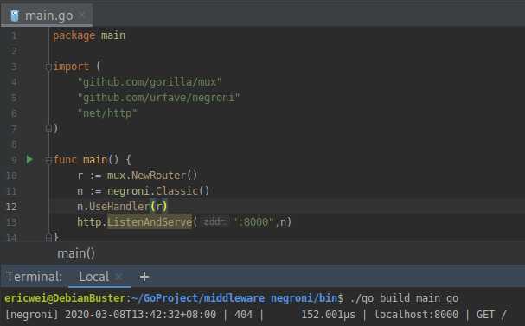Click the ./go_build_main_go command in terminal
This screenshot has width=525, height=326.
pyautogui.click(x=404, y=297)
